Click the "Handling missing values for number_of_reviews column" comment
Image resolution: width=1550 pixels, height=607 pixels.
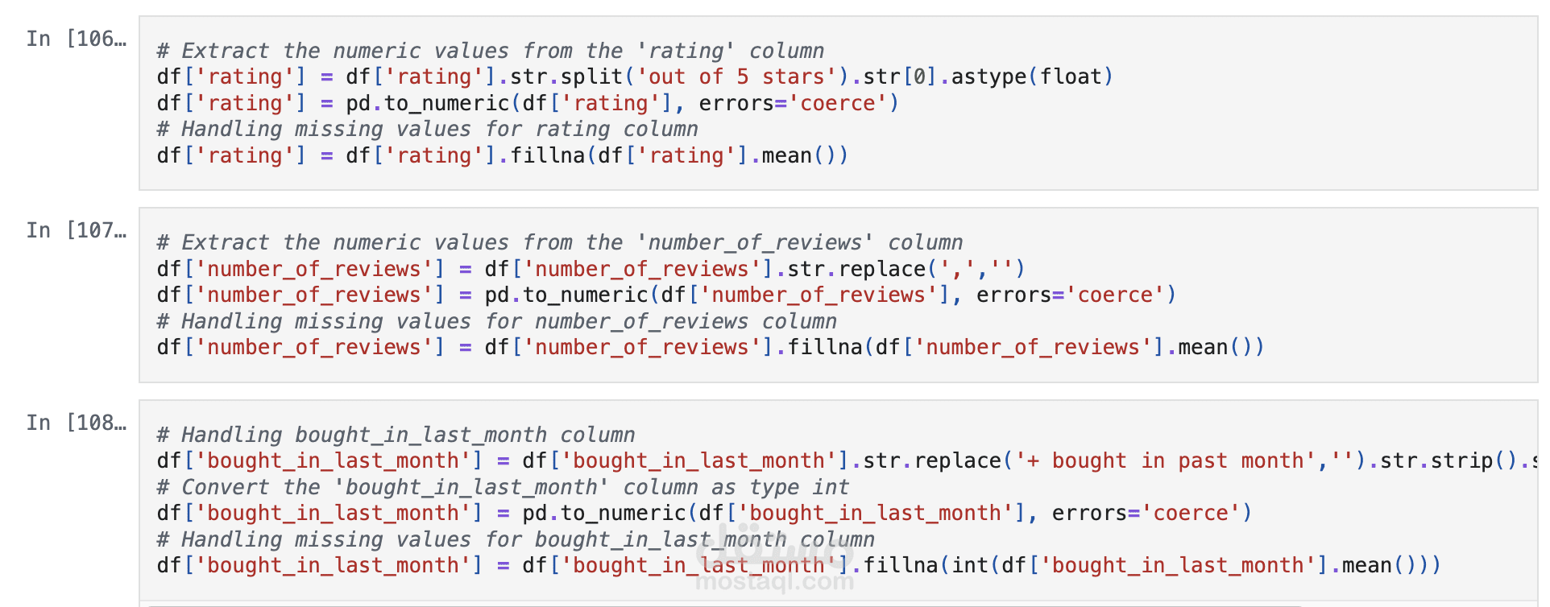496,321
